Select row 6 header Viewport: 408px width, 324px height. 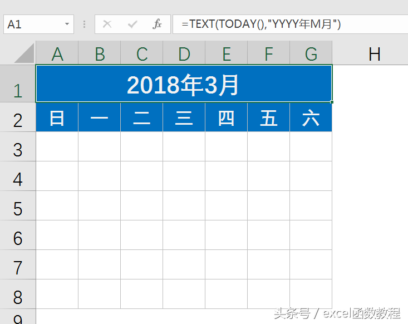click(x=18, y=235)
